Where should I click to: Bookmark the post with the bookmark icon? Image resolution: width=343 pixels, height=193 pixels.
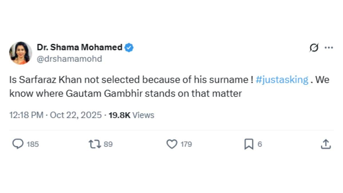[x=249, y=144]
